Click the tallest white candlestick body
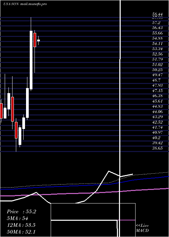Screen dimensions: 169x237 (x=31, y=60)
